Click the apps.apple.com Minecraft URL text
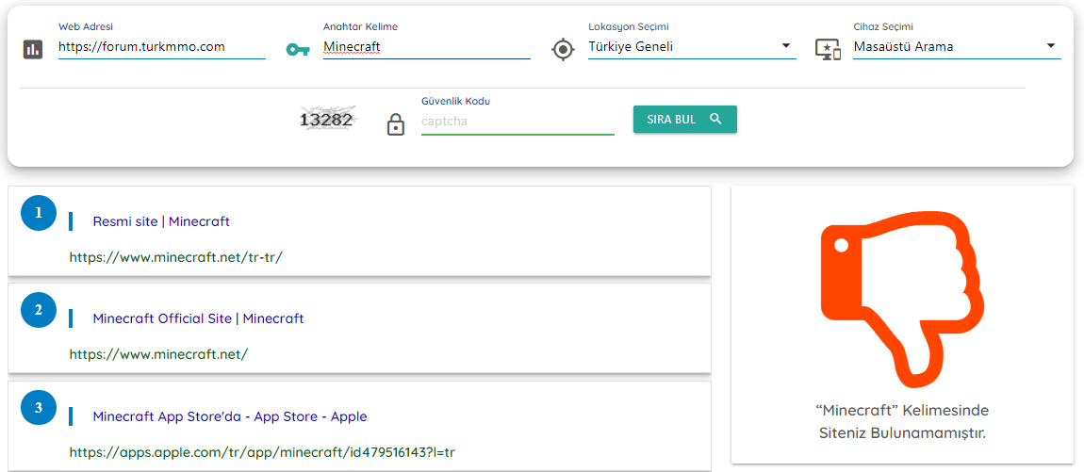This screenshot has height=472, width=1084. (262, 452)
